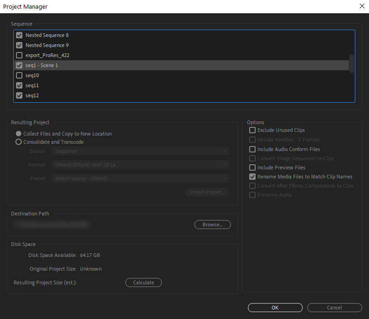
Task: Choose Consolidate and Transcode option
Action: click(x=18, y=141)
